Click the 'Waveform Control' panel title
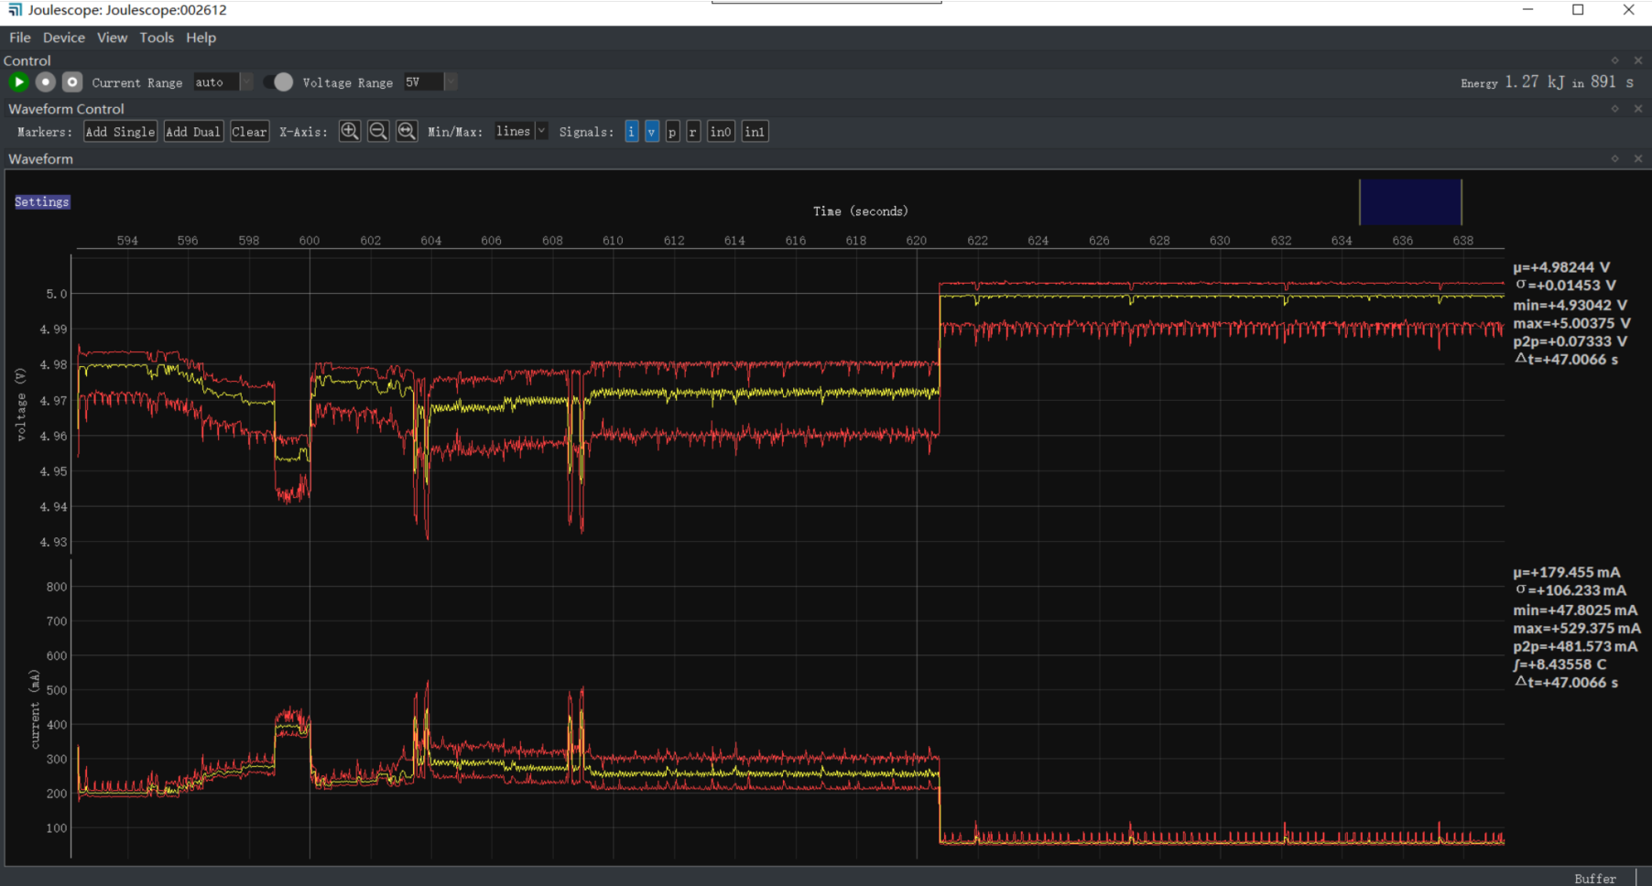 [66, 109]
